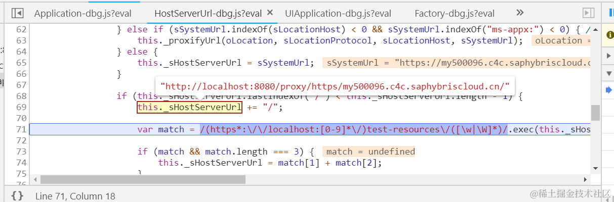614x202 pixels.
Task: Open the Factory-dbg.js?eval tab
Action: pyautogui.click(x=455, y=13)
